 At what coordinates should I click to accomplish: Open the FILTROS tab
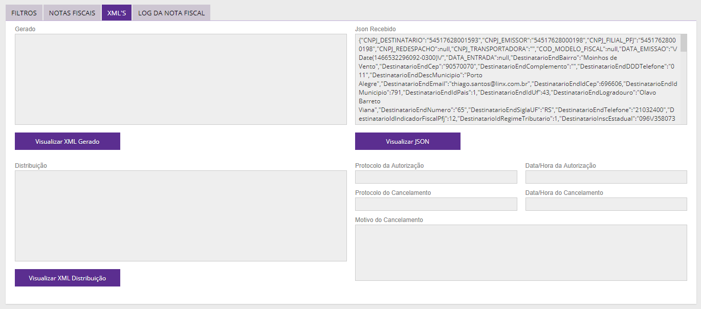(x=24, y=13)
